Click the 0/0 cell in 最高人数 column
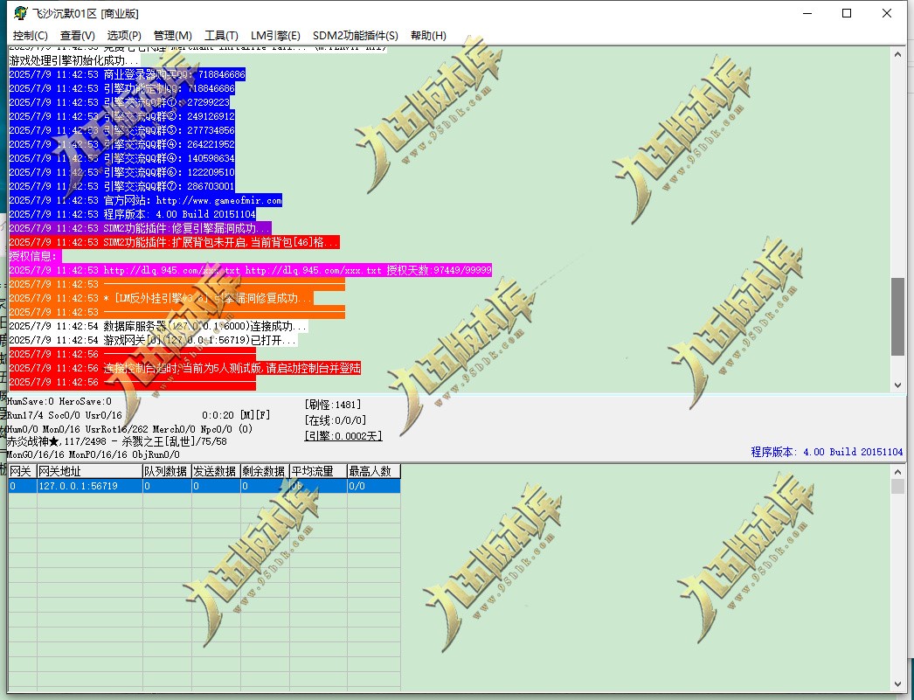Viewport: 914px width, 700px height. (374, 486)
